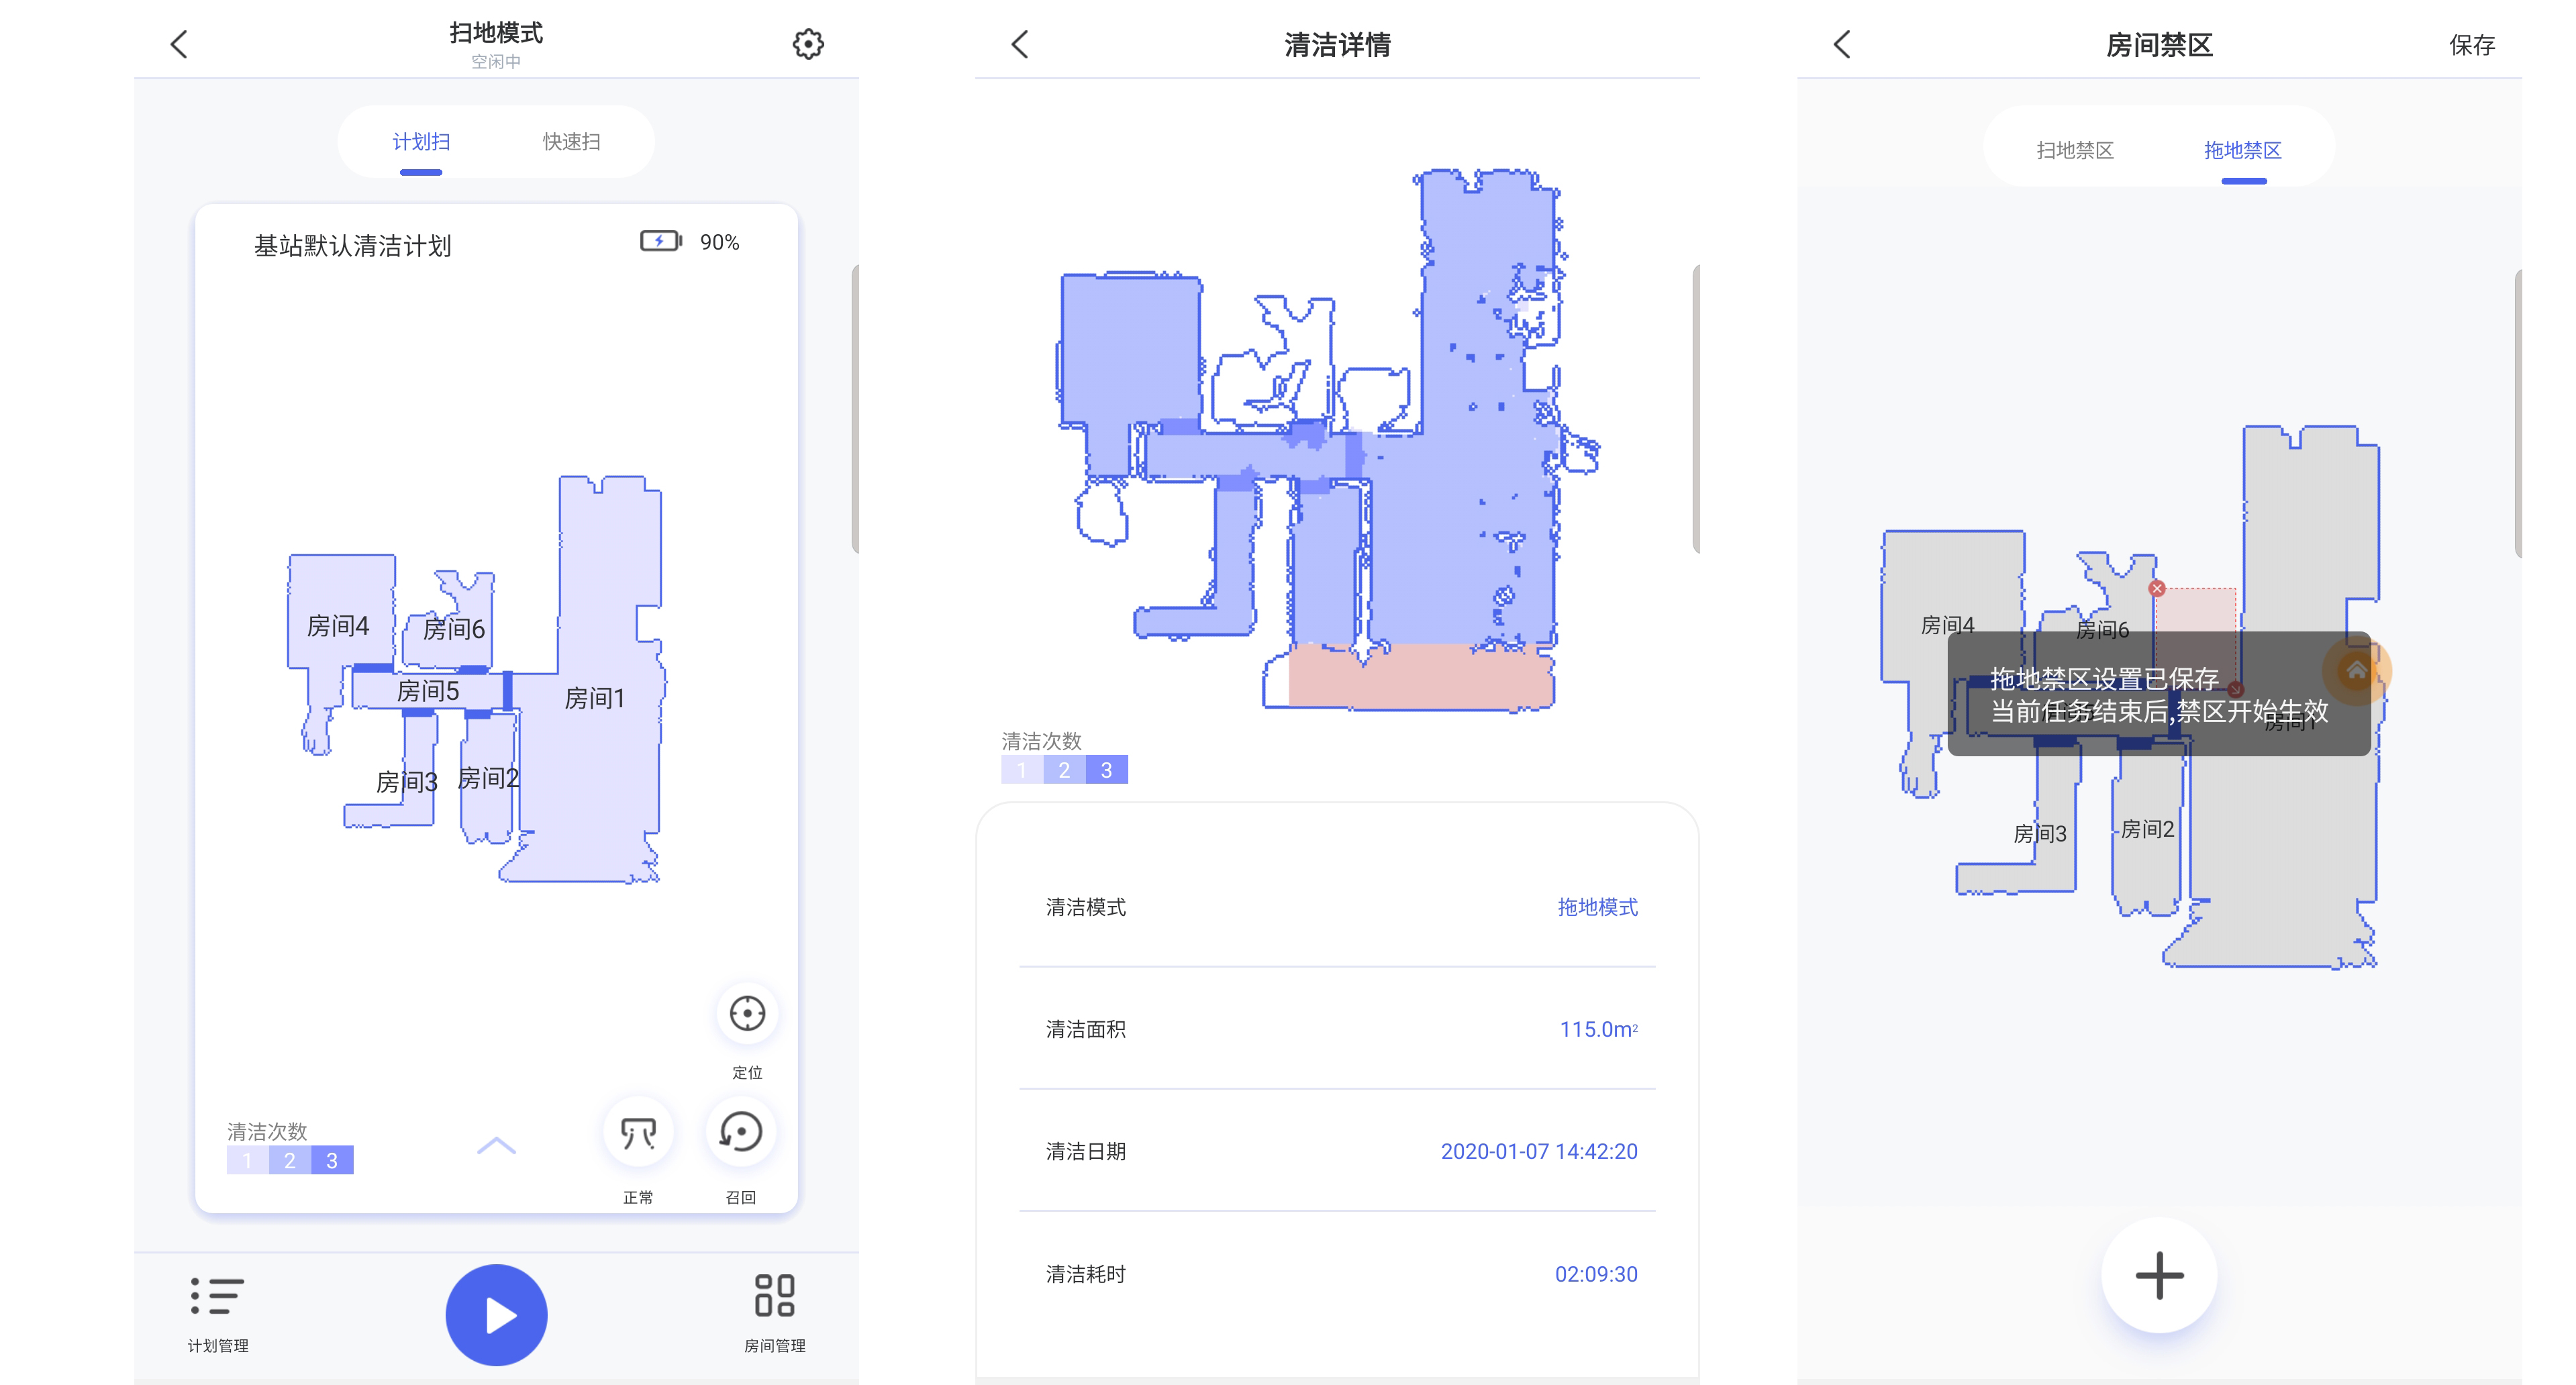Expand the map panel with up chevron
2576x1385 pixels.
496,1146
